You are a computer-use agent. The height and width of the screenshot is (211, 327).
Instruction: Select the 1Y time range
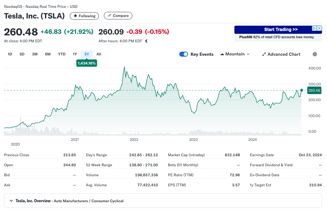click(75, 54)
